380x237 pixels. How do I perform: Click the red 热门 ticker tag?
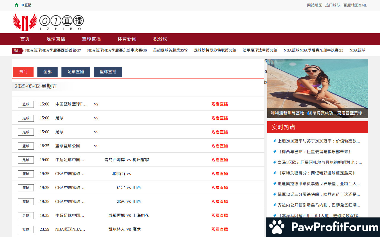coord(17,50)
